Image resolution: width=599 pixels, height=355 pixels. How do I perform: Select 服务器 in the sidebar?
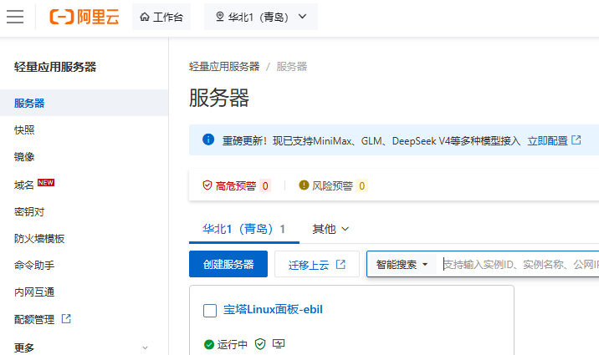84,103
